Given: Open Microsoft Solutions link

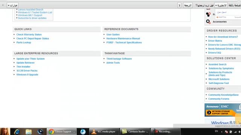Looking at the screenshot, I should tap(219, 79).
